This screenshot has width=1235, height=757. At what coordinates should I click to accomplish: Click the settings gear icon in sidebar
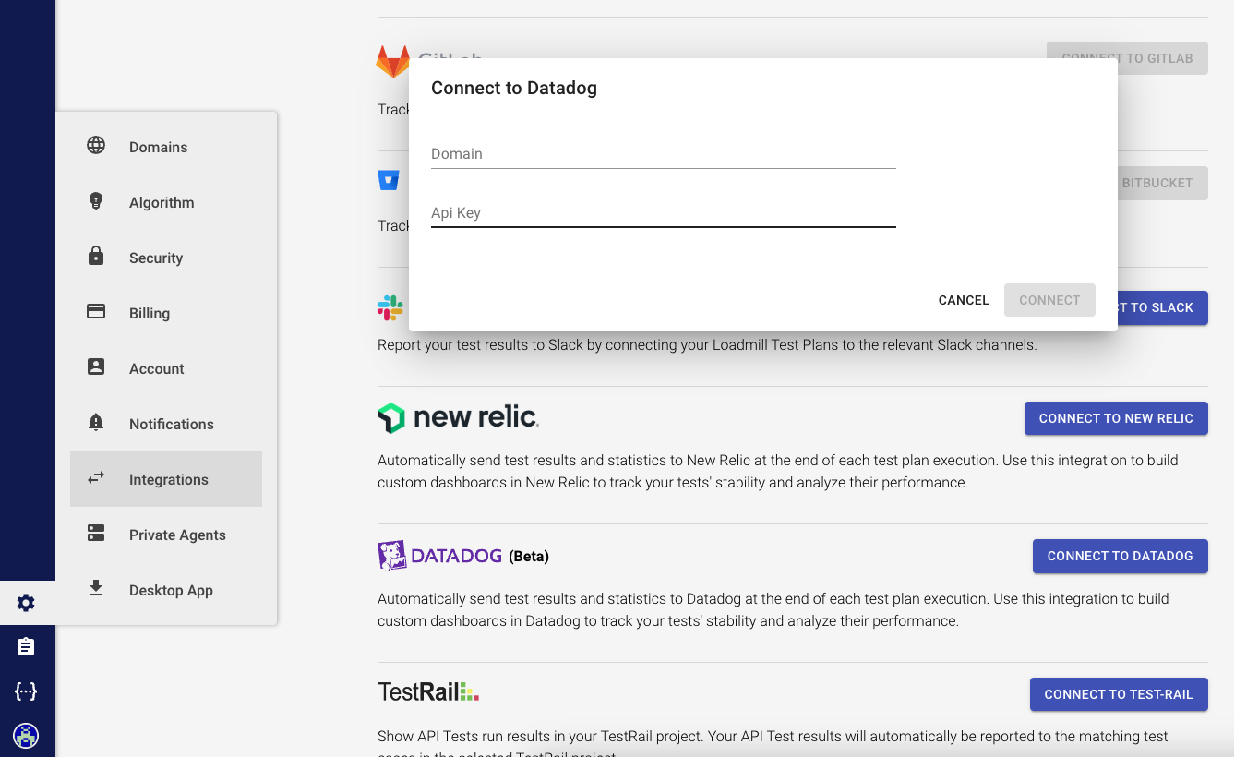tap(26, 603)
